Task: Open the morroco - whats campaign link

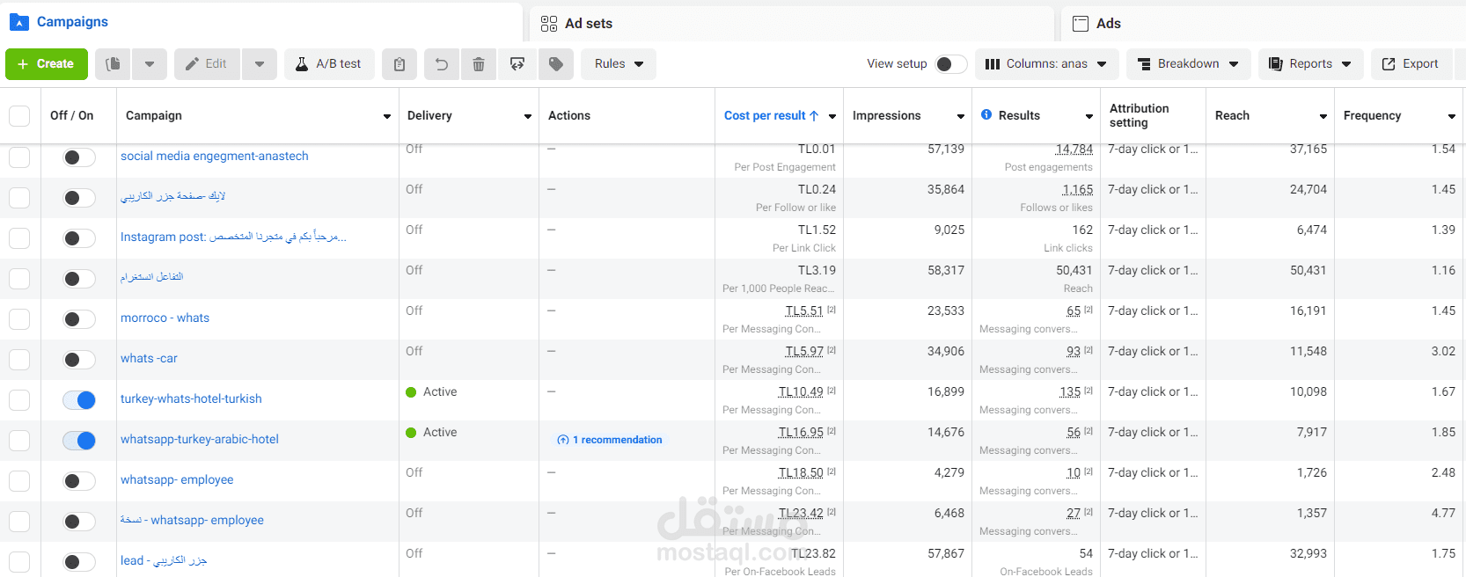Action: [165, 318]
